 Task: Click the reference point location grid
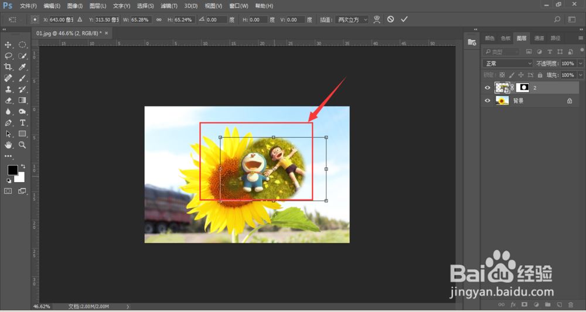[35, 19]
